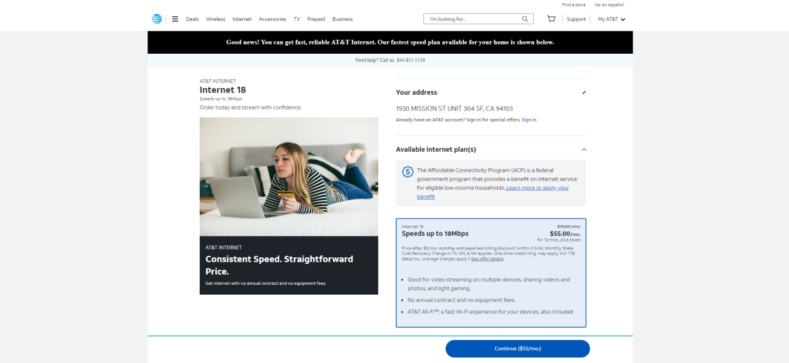This screenshot has height=363, width=789.
Task: Click the Your address heading
Action: click(x=416, y=93)
